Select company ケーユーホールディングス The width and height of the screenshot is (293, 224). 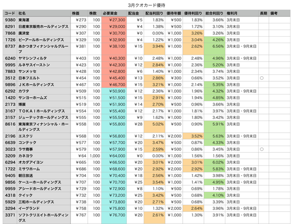40,182
